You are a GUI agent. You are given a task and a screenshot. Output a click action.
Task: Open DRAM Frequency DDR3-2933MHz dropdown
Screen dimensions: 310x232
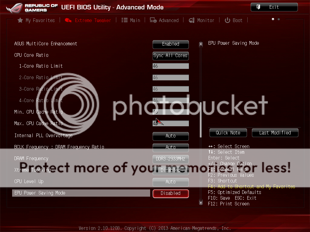coord(170,159)
